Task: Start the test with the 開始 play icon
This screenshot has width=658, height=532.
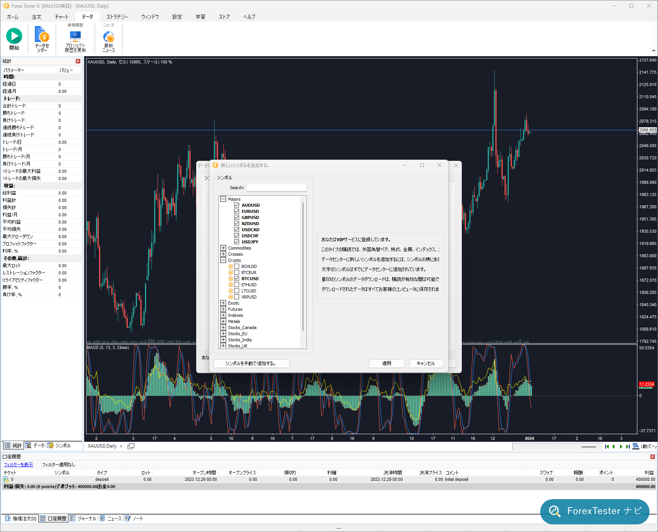Action: tap(14, 36)
